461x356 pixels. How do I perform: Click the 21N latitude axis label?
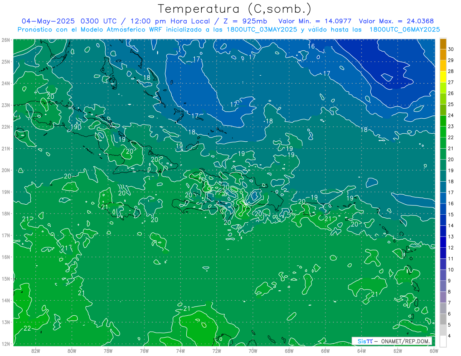click(5, 148)
